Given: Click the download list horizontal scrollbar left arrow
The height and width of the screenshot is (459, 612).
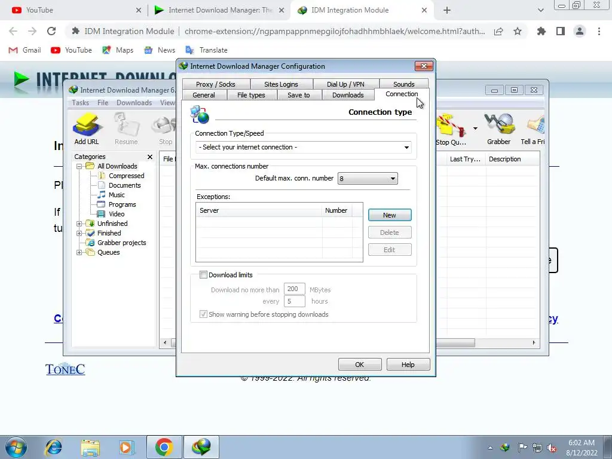Looking at the screenshot, I should pos(165,342).
